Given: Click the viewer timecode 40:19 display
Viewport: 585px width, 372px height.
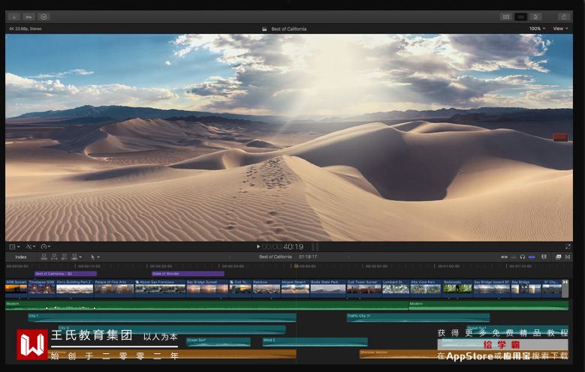Looking at the screenshot, I should [282, 247].
